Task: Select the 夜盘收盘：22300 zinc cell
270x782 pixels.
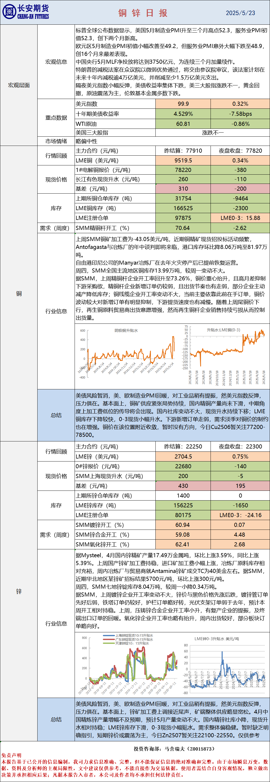Action: [x=240, y=447]
